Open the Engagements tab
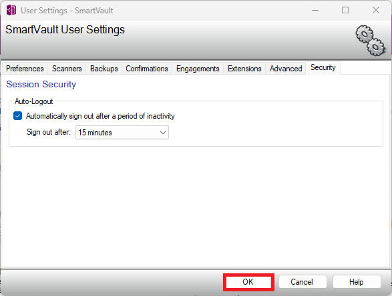392x296 pixels. point(198,69)
